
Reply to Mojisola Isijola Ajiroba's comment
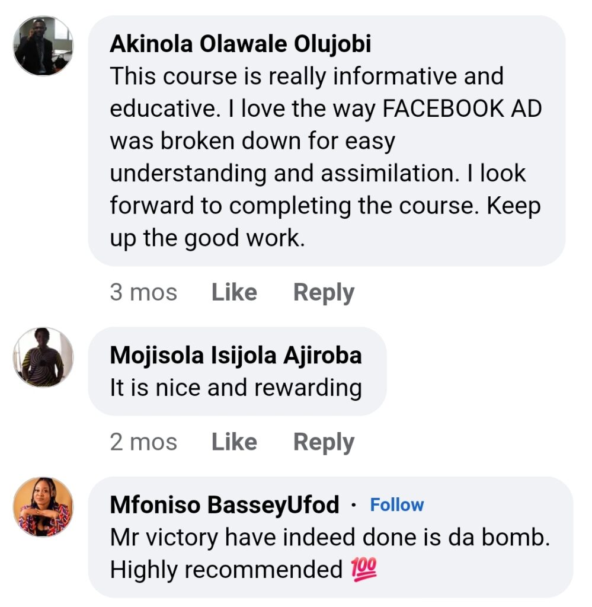324,442
